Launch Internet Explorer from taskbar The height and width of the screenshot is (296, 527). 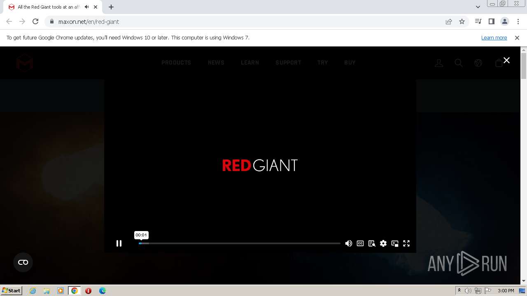[x=33, y=291]
